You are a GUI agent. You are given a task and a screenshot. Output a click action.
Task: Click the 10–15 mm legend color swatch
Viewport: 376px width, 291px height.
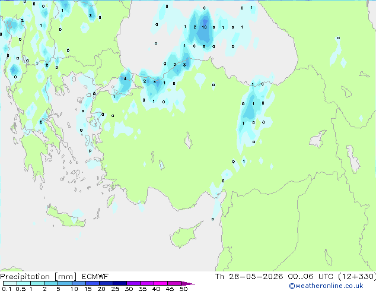tap(78, 283)
